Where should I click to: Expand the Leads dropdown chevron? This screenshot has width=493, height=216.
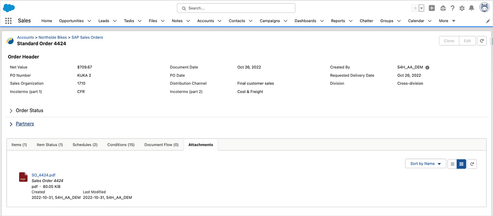115,21
